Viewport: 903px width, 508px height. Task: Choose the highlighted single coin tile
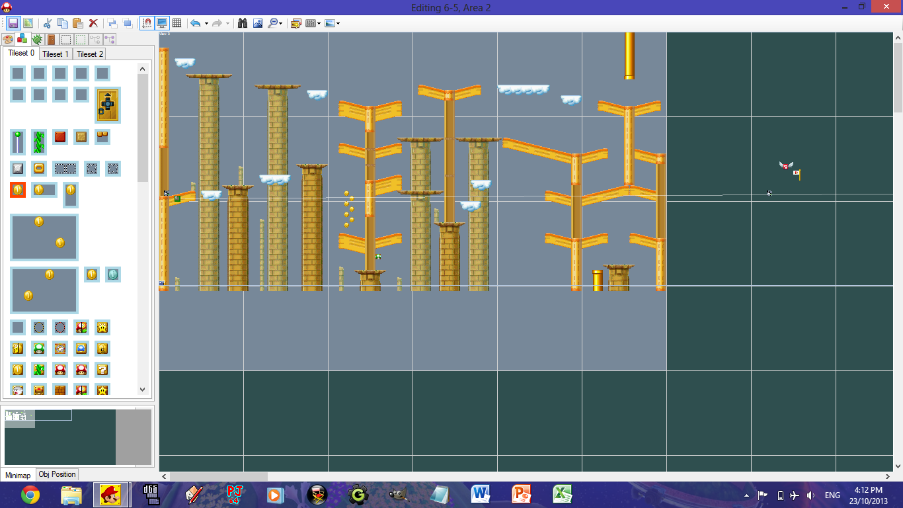pyautogui.click(x=18, y=190)
